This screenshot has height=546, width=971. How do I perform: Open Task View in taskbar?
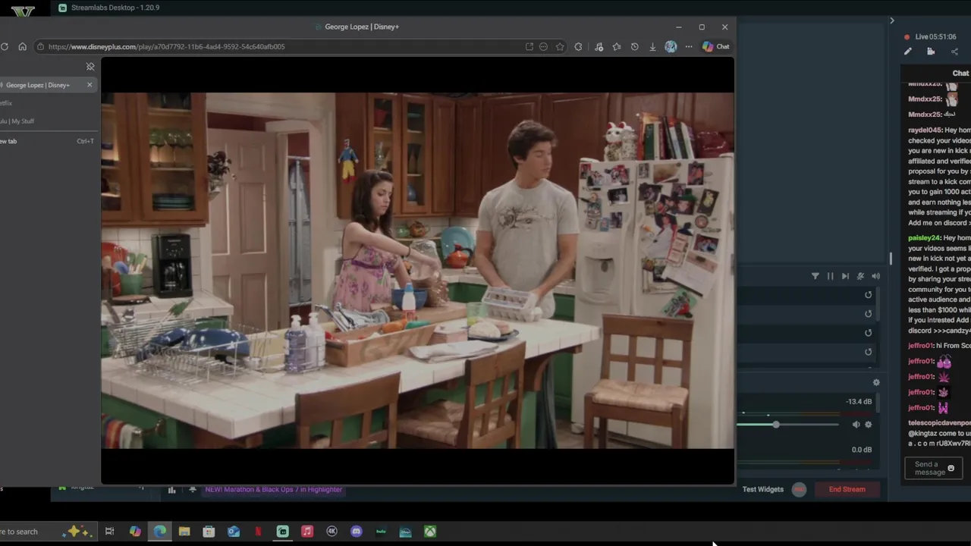point(109,532)
